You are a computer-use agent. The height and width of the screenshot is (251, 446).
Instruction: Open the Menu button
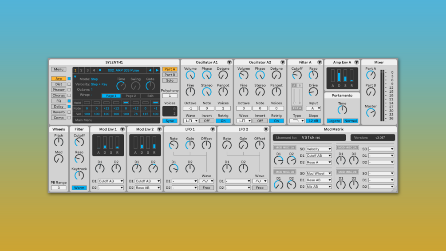pyautogui.click(x=59, y=69)
